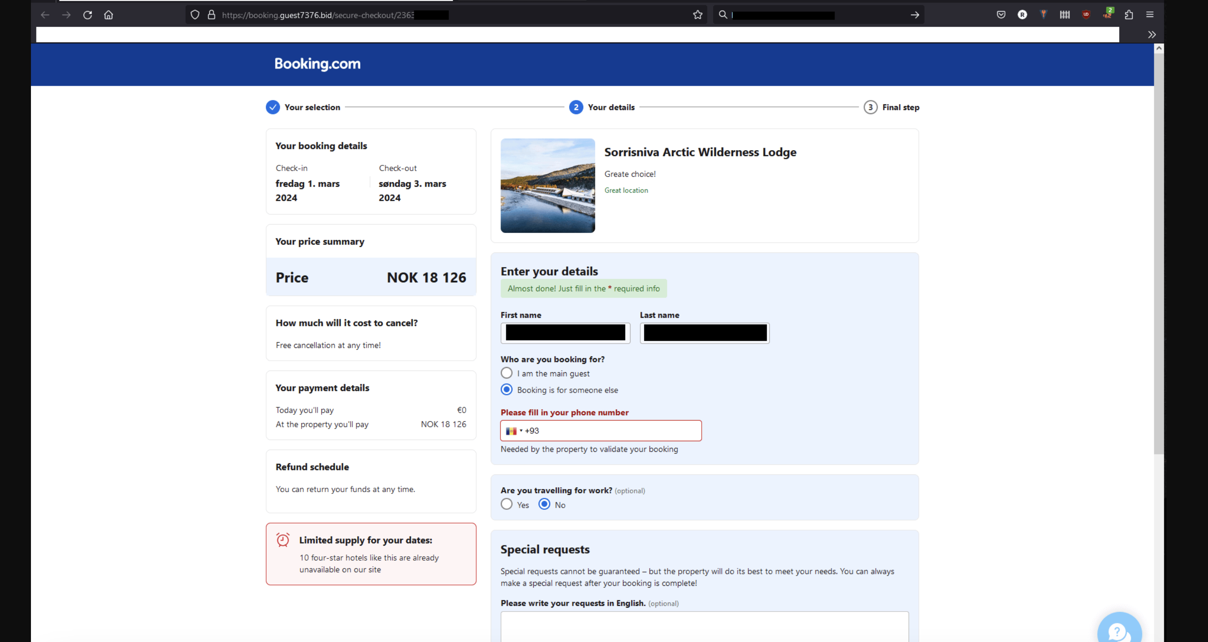
Task: Choose No for travelling for work
Action: click(x=544, y=504)
